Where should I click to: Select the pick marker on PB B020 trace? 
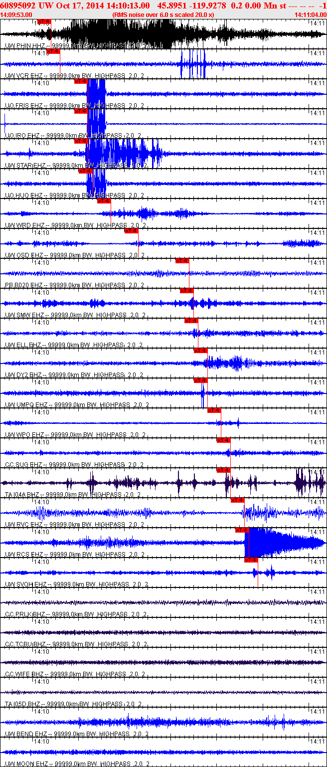182,261
